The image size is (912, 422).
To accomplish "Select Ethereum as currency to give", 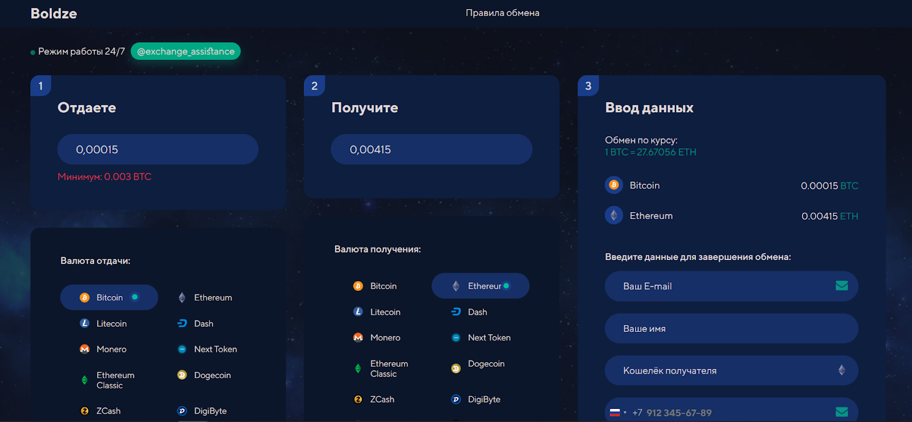I will (x=206, y=298).
